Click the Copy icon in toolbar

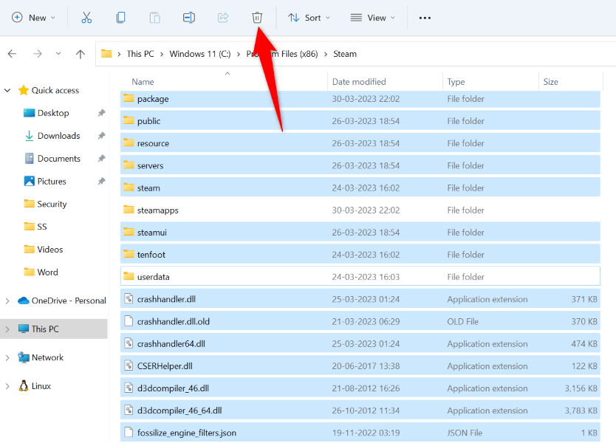click(x=120, y=17)
